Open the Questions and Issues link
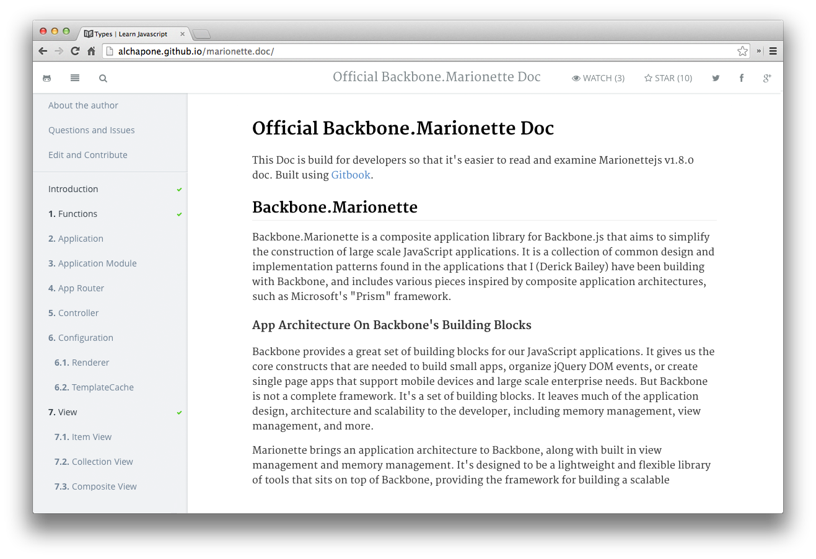 [x=91, y=130]
